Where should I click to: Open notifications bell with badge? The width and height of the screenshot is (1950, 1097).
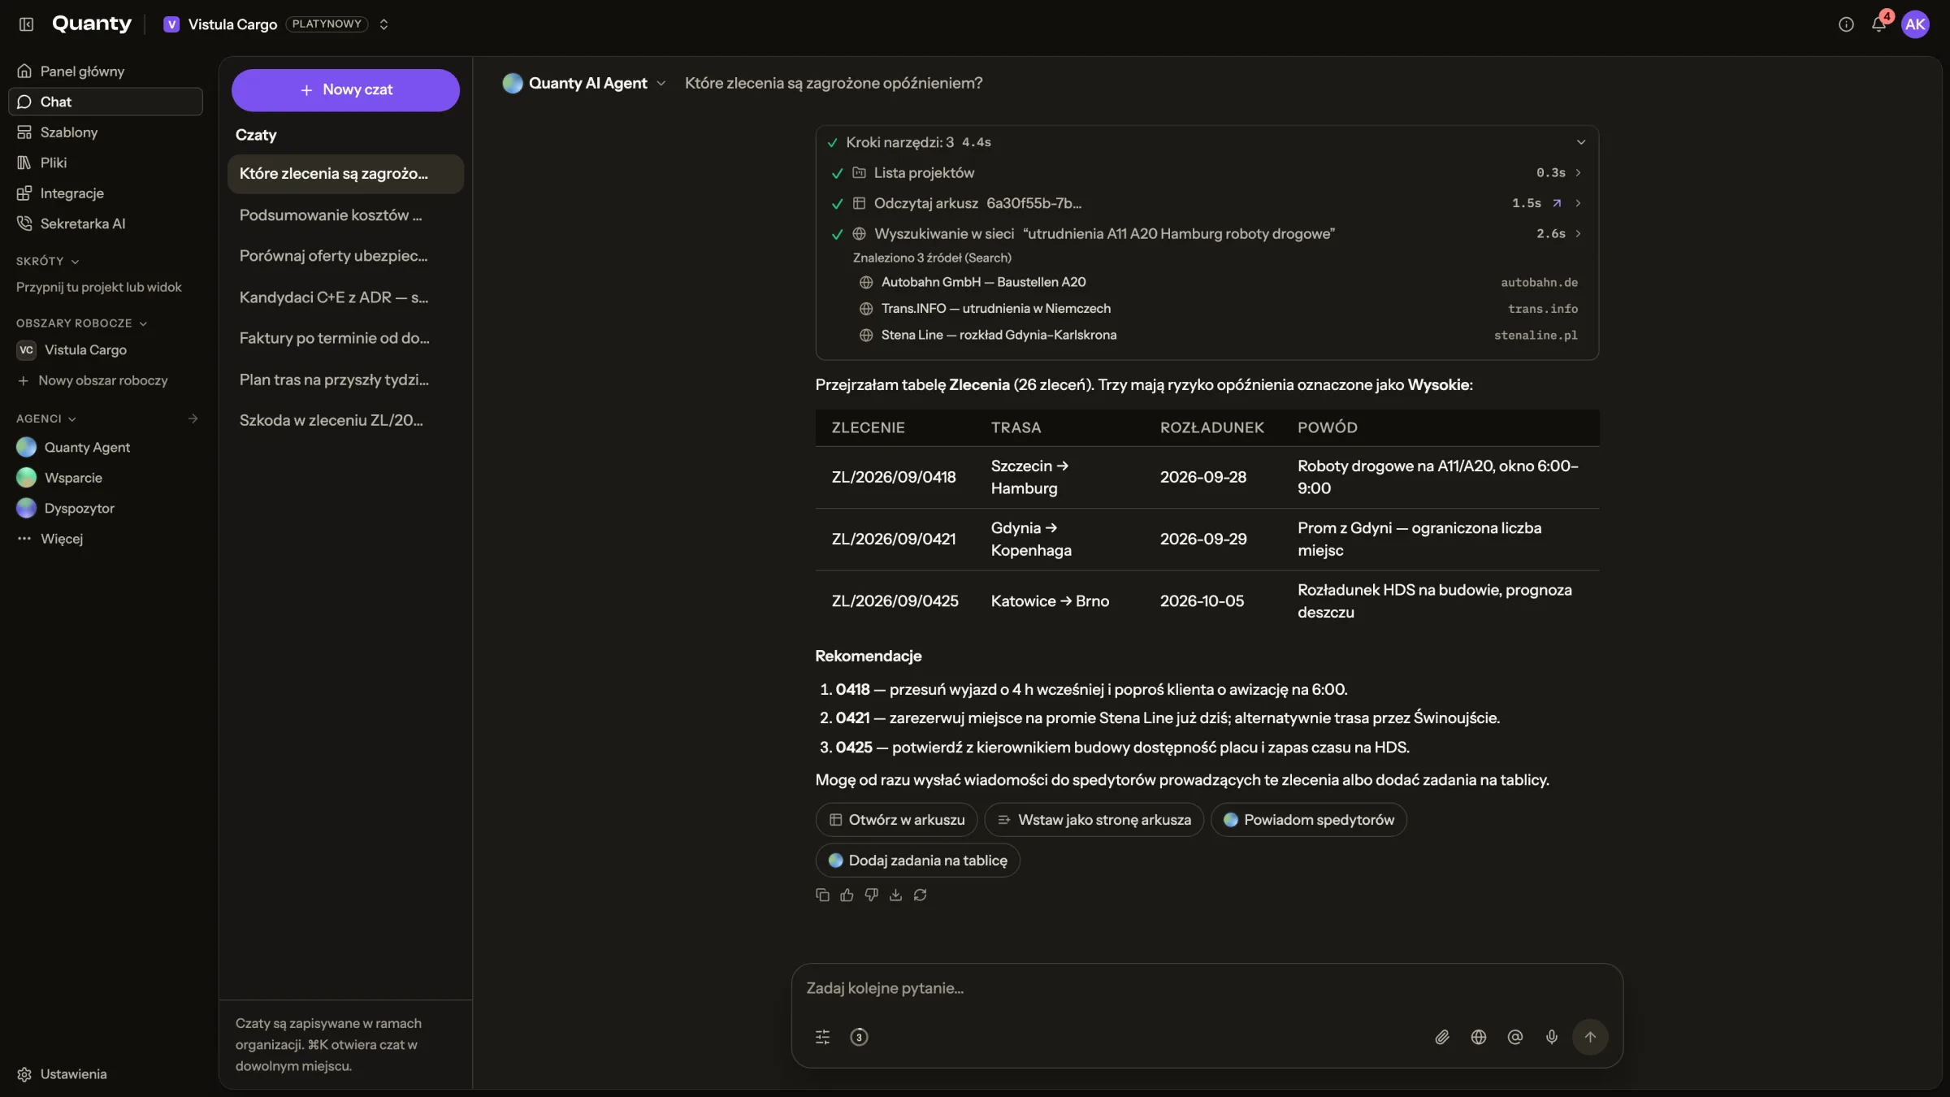tap(1879, 24)
